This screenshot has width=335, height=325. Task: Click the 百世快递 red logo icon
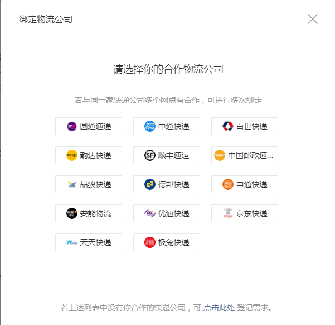228,126
